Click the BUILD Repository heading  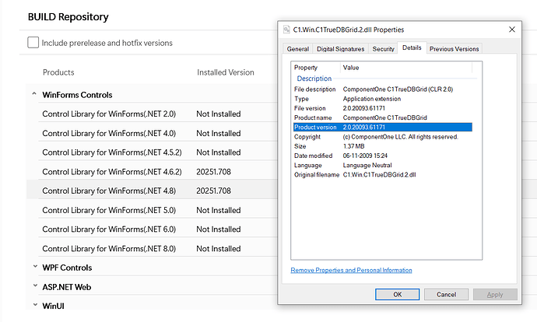click(x=68, y=16)
